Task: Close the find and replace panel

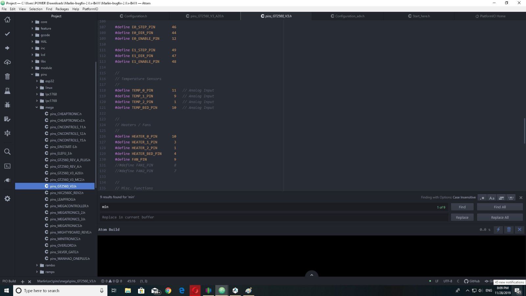Action: click(x=521, y=198)
